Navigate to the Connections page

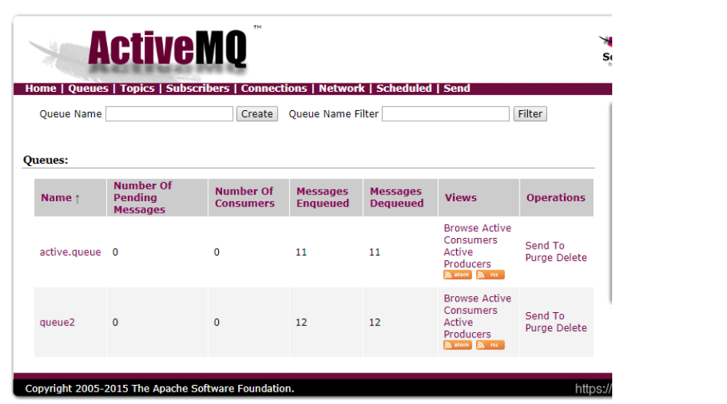tap(273, 89)
